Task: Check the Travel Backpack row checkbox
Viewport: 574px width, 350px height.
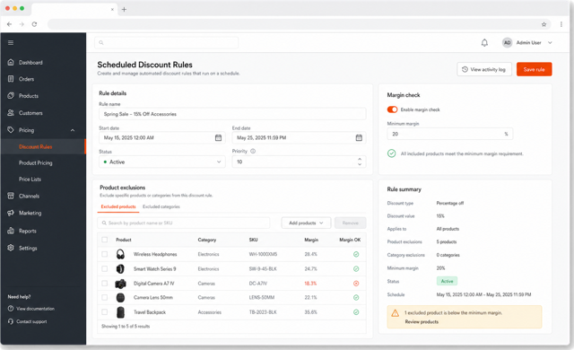Action: (x=105, y=312)
